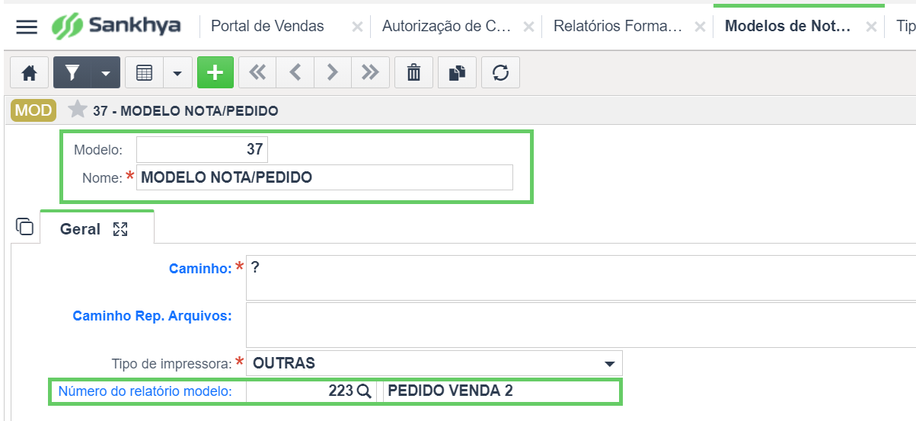Apply the filter funnel button

coord(72,73)
